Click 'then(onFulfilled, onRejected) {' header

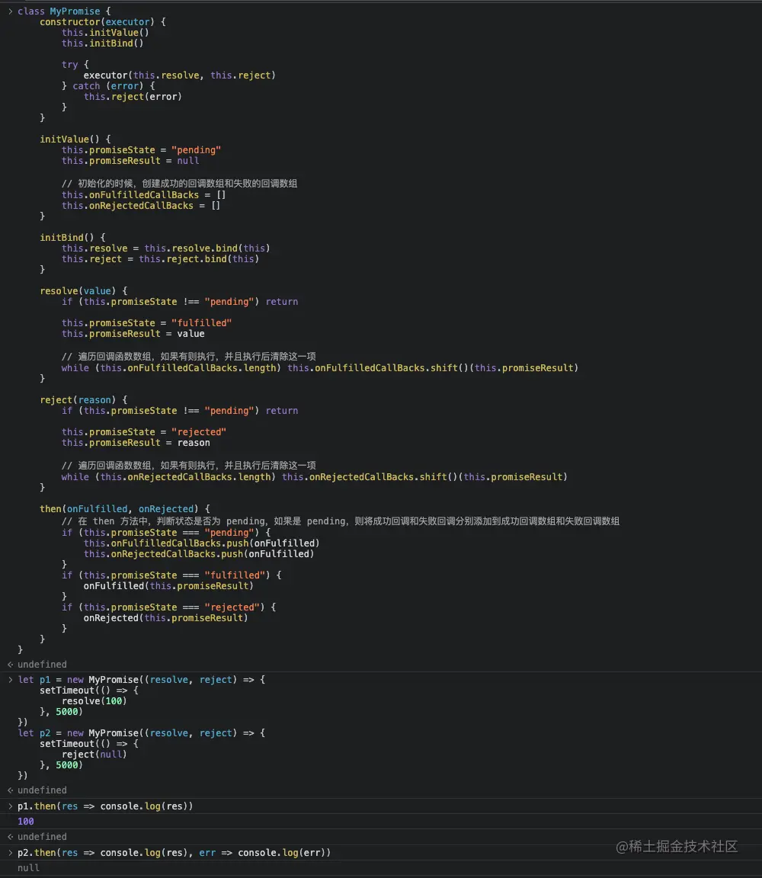[124, 508]
